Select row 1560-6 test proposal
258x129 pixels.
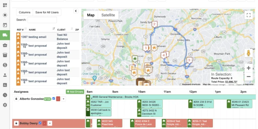tap(48, 81)
